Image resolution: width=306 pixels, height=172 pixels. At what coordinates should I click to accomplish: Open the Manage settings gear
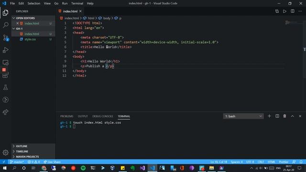pyautogui.click(x=5, y=152)
